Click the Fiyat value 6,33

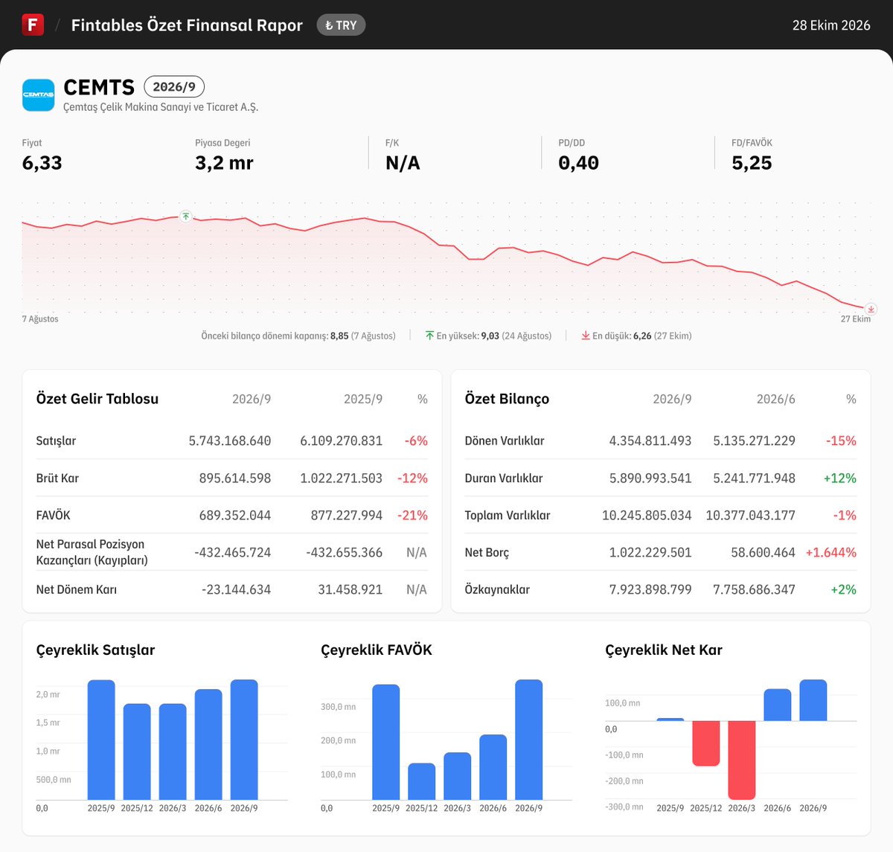[42, 163]
